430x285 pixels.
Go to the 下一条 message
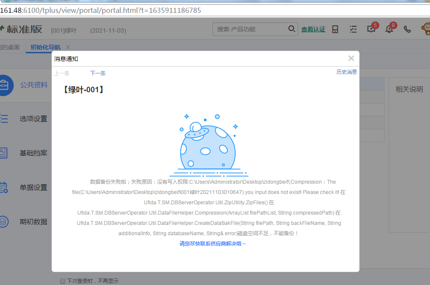pos(98,73)
